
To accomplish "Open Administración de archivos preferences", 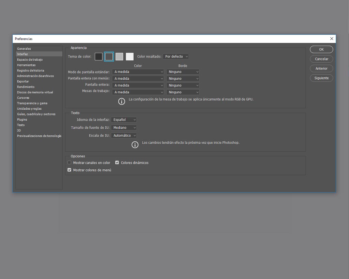I will click(x=39, y=76).
